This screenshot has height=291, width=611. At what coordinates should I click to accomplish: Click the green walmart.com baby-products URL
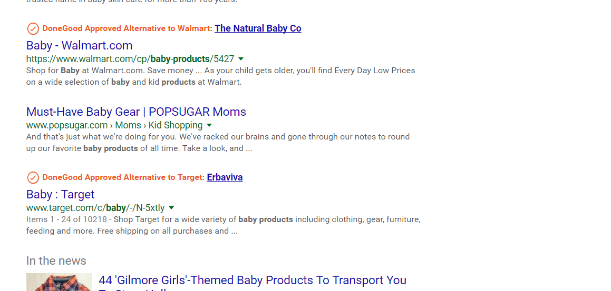tap(130, 58)
